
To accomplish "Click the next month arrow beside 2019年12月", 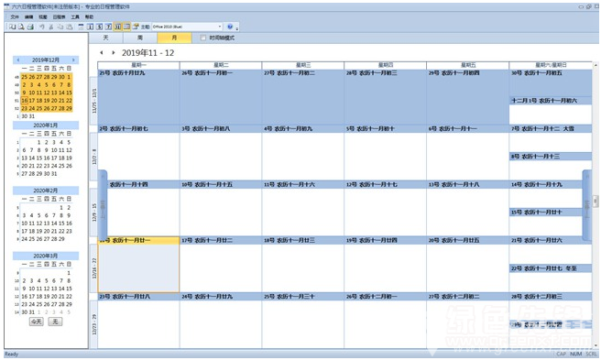I will click(73, 60).
